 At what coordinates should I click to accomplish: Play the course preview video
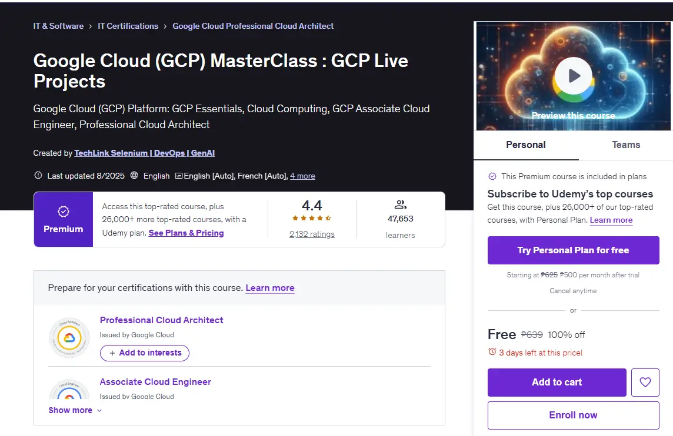(574, 76)
